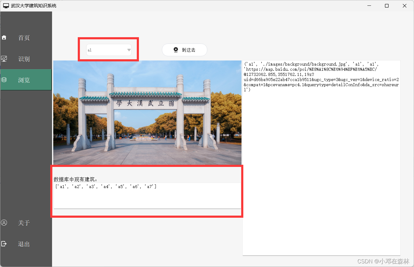Click the database icon beside 浏览
Screen dimensions: 414x267
pos(4,80)
